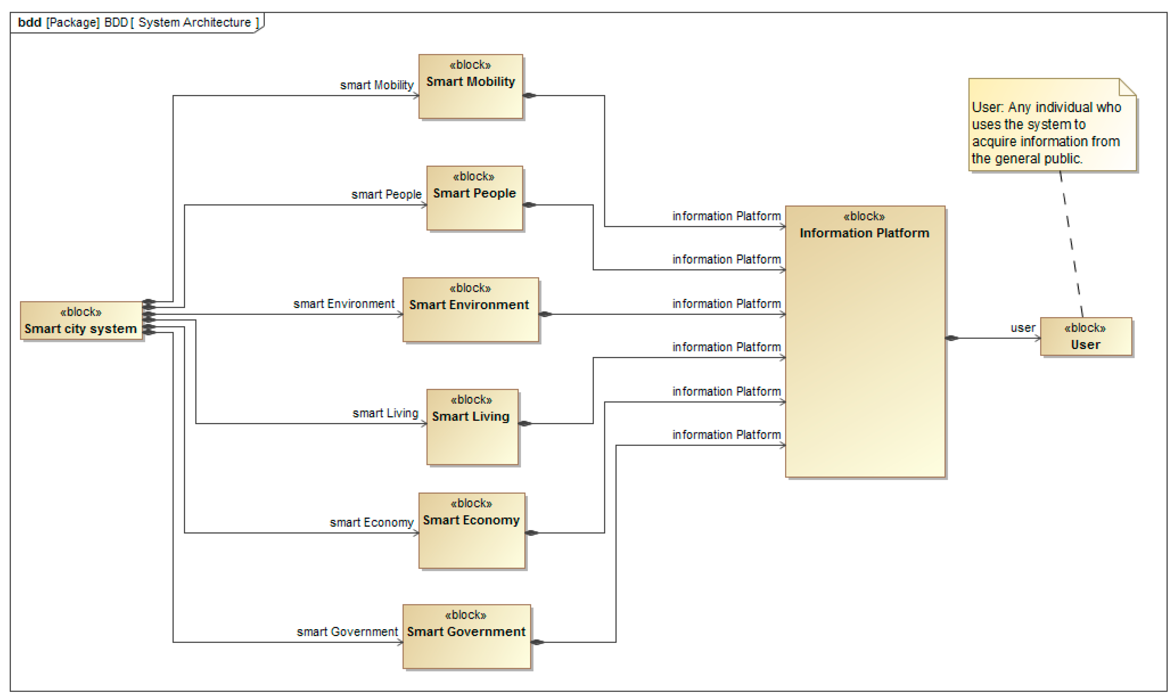Click the Smart Economy block

click(471, 531)
